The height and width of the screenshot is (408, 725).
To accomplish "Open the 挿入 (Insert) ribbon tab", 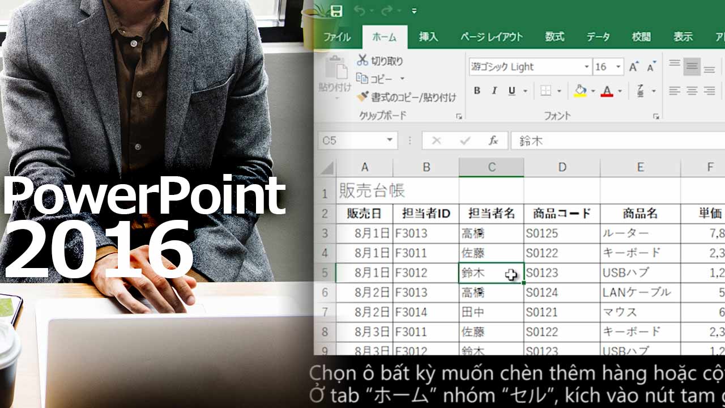I will point(428,37).
